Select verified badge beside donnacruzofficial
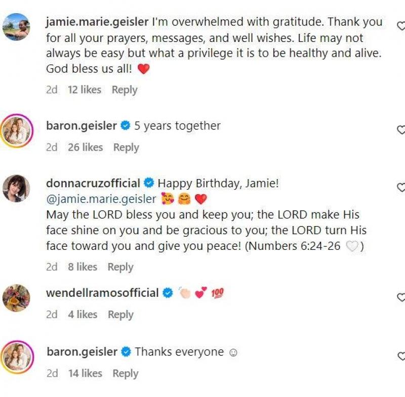Image resolution: width=405 pixels, height=397 pixels. [149, 184]
